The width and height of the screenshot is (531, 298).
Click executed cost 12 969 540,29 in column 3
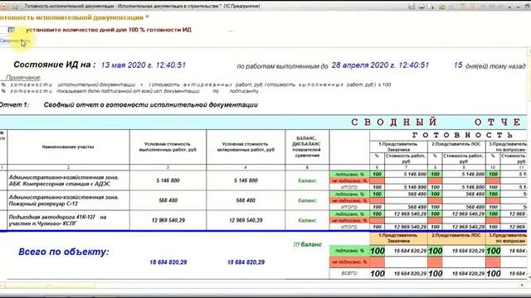pyautogui.click(x=168, y=220)
